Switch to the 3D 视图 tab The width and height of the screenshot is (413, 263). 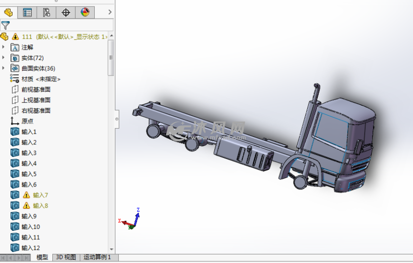pyautogui.click(x=66, y=257)
